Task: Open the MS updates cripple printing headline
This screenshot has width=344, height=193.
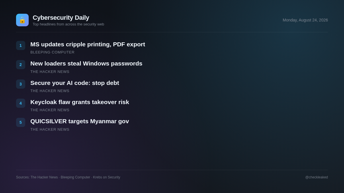Action: 88,44
